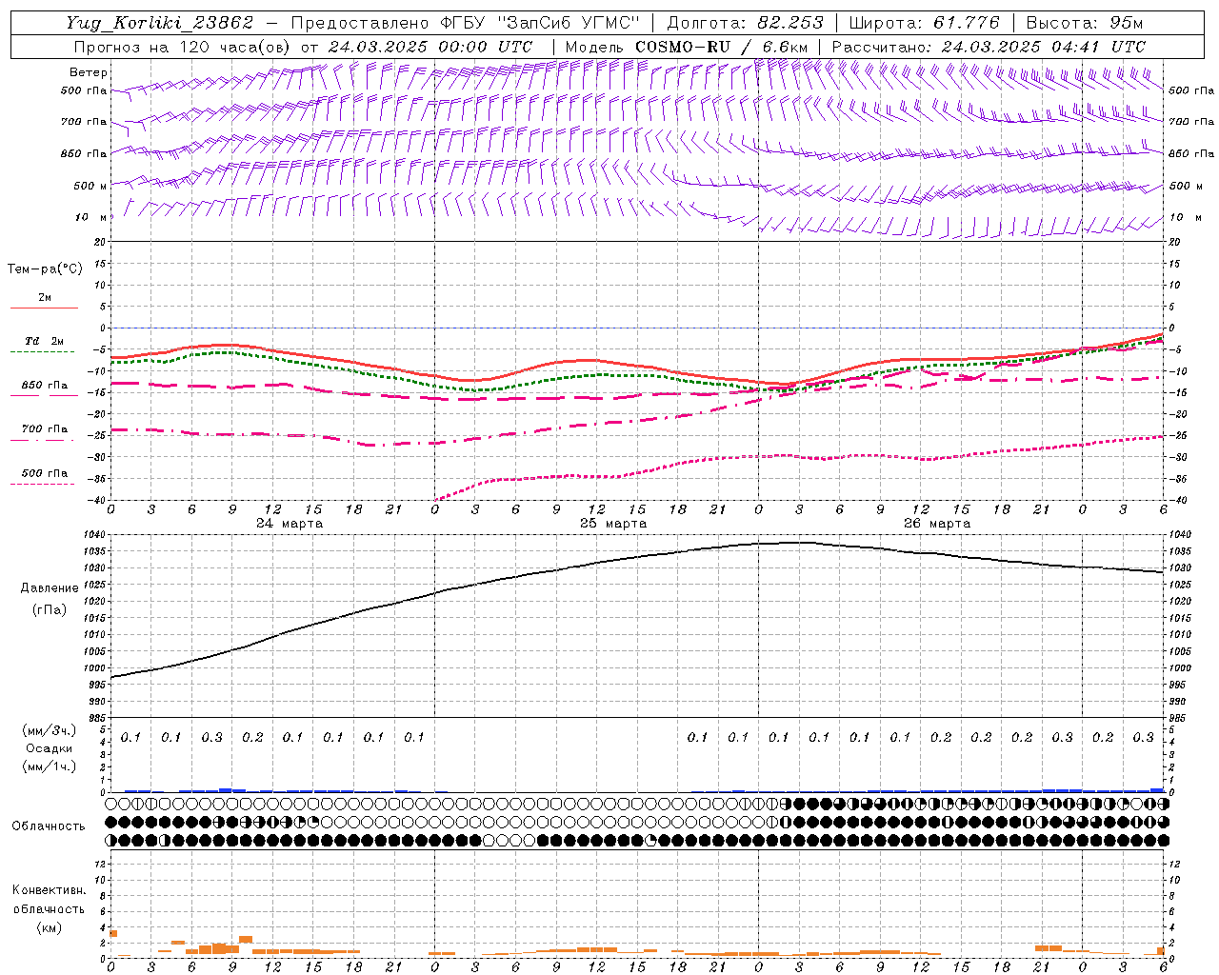
Task: Click the 700 гПа wind level label on right
Action: tap(1191, 122)
